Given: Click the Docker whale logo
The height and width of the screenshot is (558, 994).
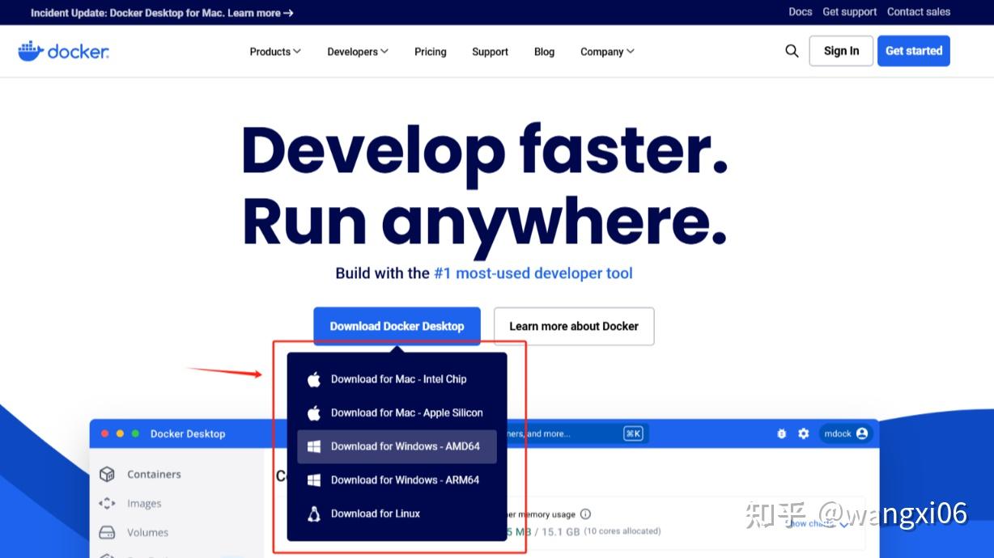Looking at the screenshot, I should 63,50.
